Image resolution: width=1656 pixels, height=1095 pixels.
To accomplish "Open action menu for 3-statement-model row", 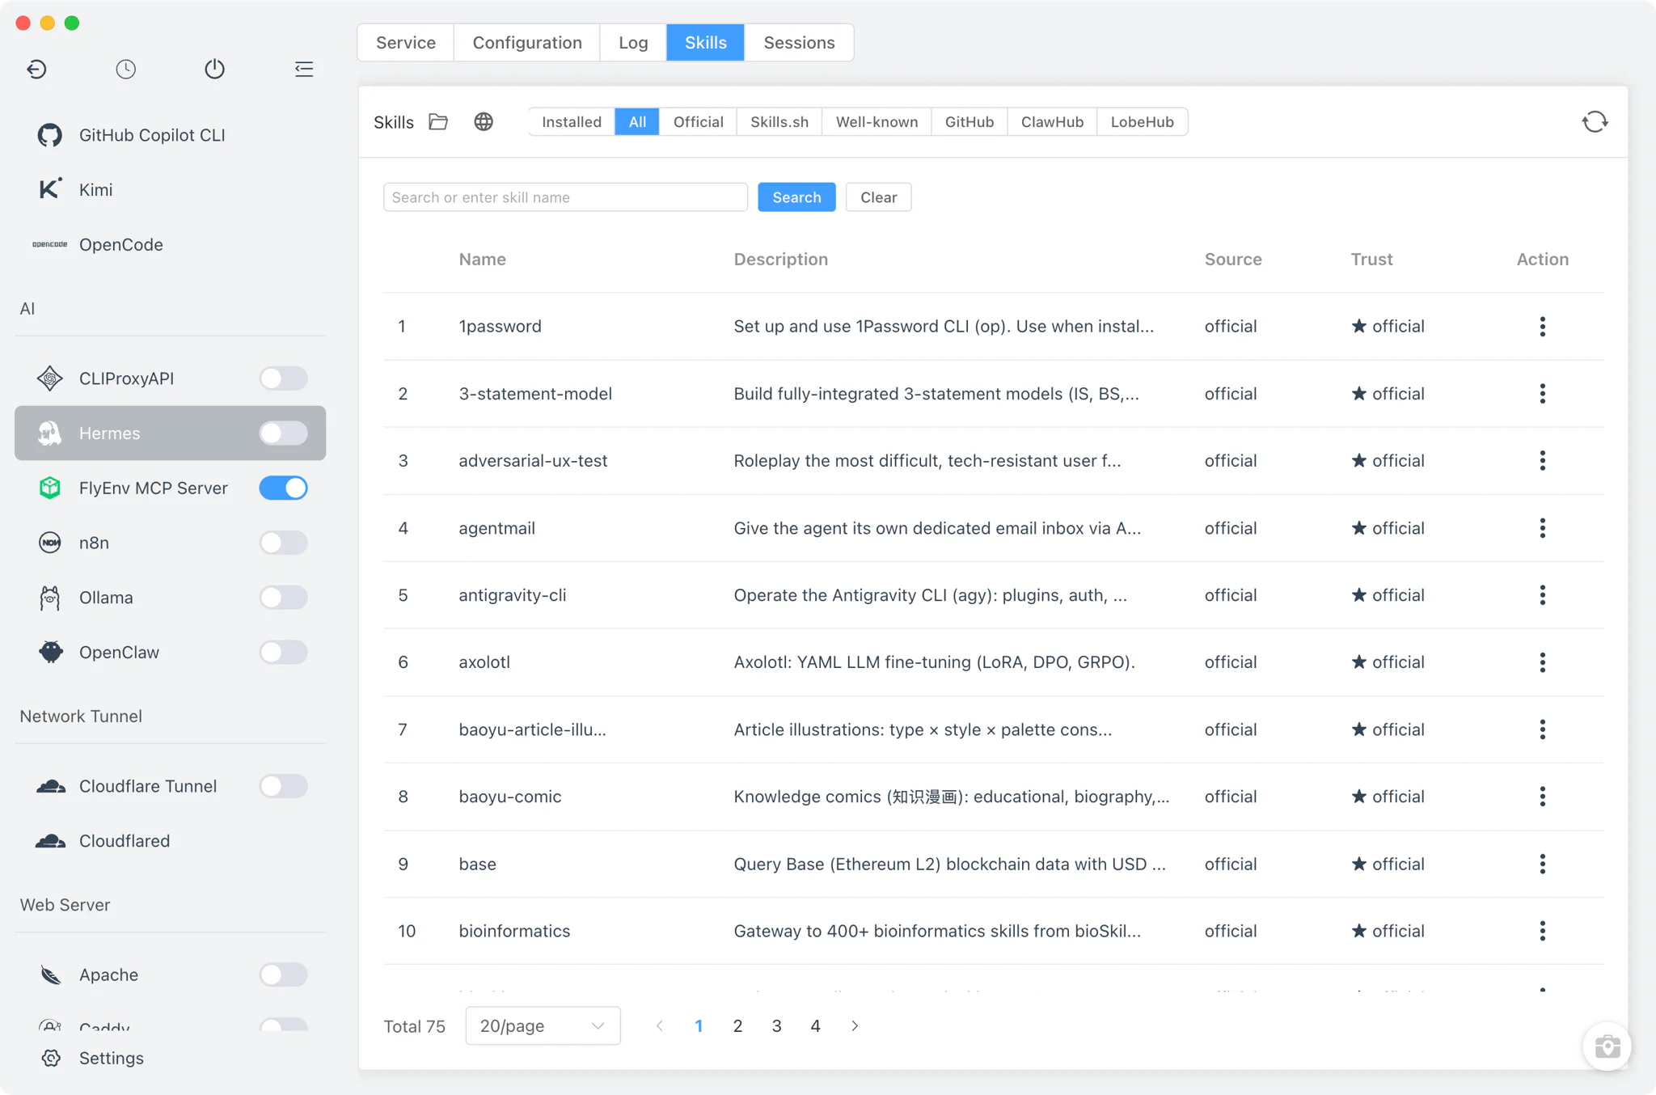I will pyautogui.click(x=1542, y=394).
